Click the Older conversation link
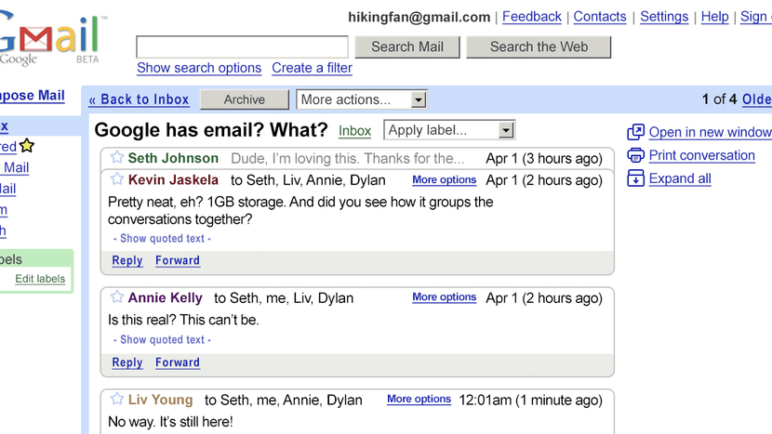This screenshot has width=772, height=434. pos(757,99)
